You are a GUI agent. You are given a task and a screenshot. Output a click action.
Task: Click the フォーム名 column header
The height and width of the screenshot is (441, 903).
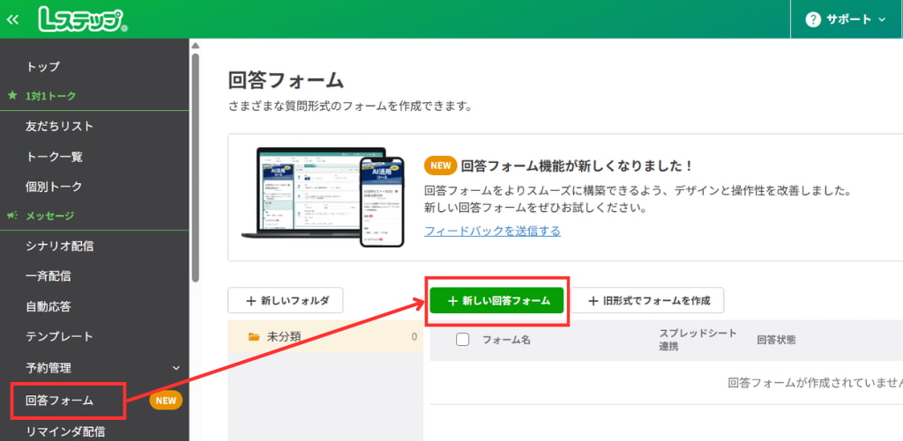[506, 340]
